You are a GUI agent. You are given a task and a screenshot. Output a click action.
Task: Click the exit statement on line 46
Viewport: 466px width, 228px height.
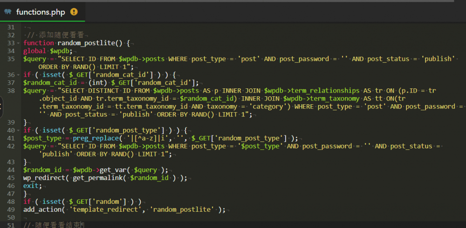coord(32,186)
